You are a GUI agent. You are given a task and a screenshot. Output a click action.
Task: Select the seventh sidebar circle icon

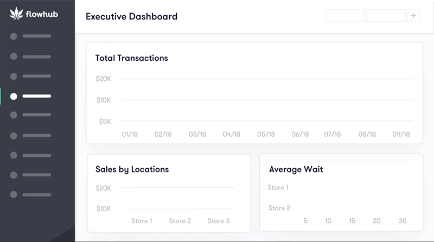pyautogui.click(x=14, y=155)
